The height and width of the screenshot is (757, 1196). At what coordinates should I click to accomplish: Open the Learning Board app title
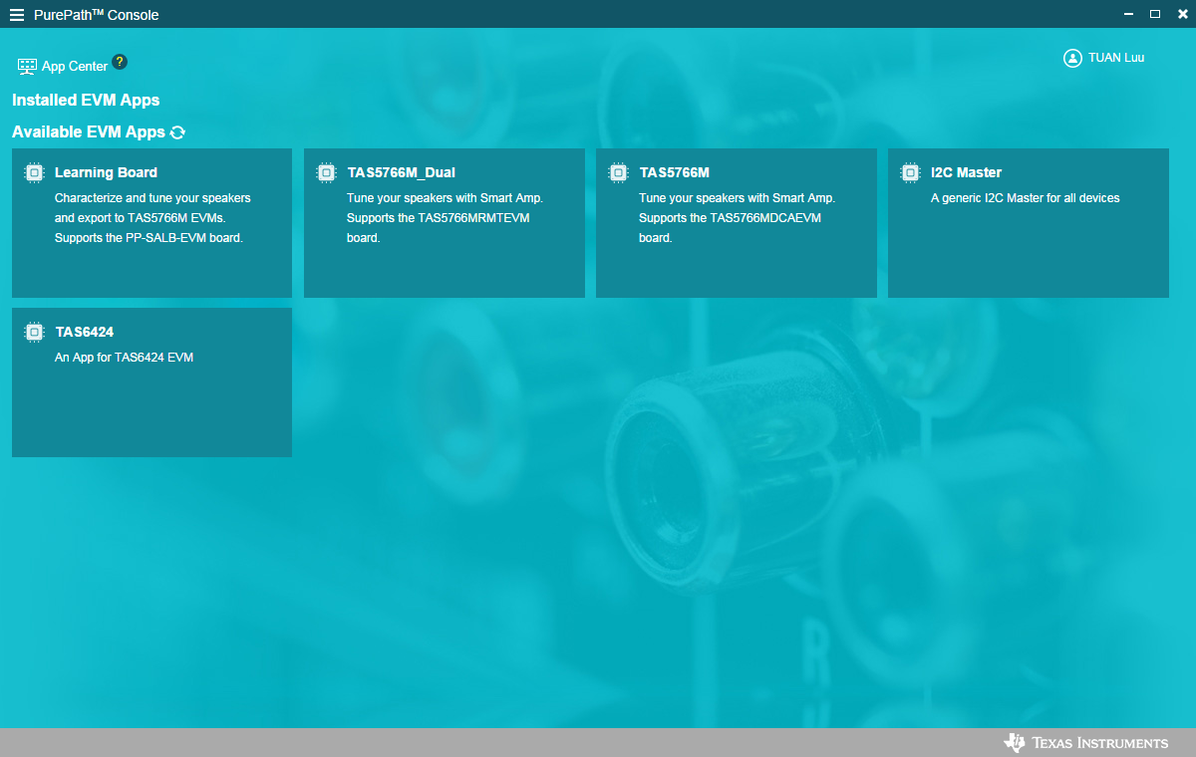pyautogui.click(x=106, y=172)
